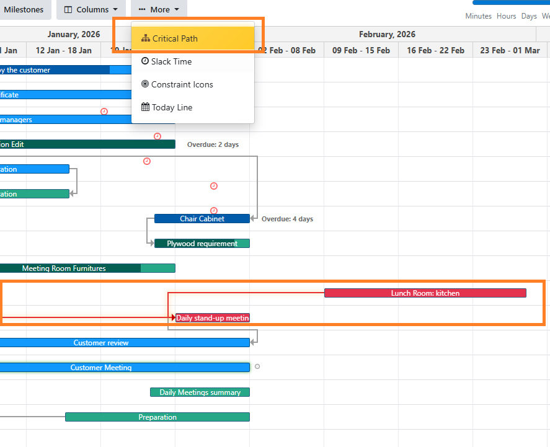The height and width of the screenshot is (447, 550).
Task: Switch zoom scale to Minutes
Action: click(478, 16)
